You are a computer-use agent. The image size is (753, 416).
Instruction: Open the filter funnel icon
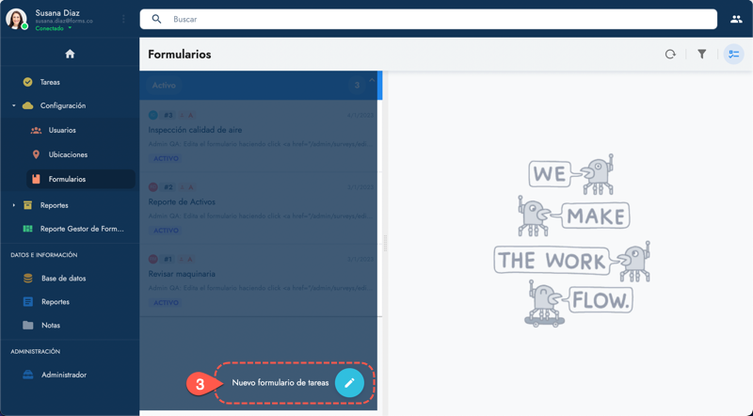click(x=701, y=54)
